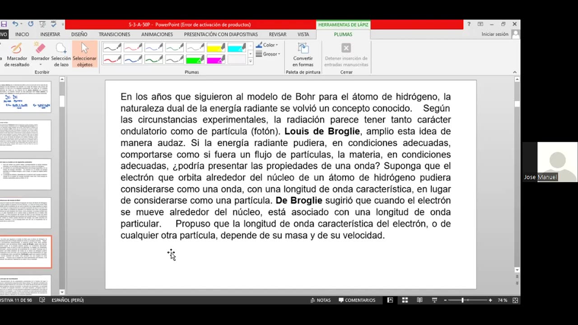Toggle the COMENTARIOS pane in the status bar

pyautogui.click(x=357, y=300)
